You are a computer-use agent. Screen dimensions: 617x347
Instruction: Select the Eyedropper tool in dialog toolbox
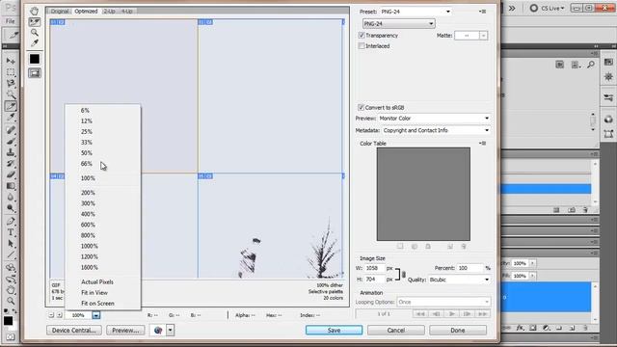click(x=35, y=42)
